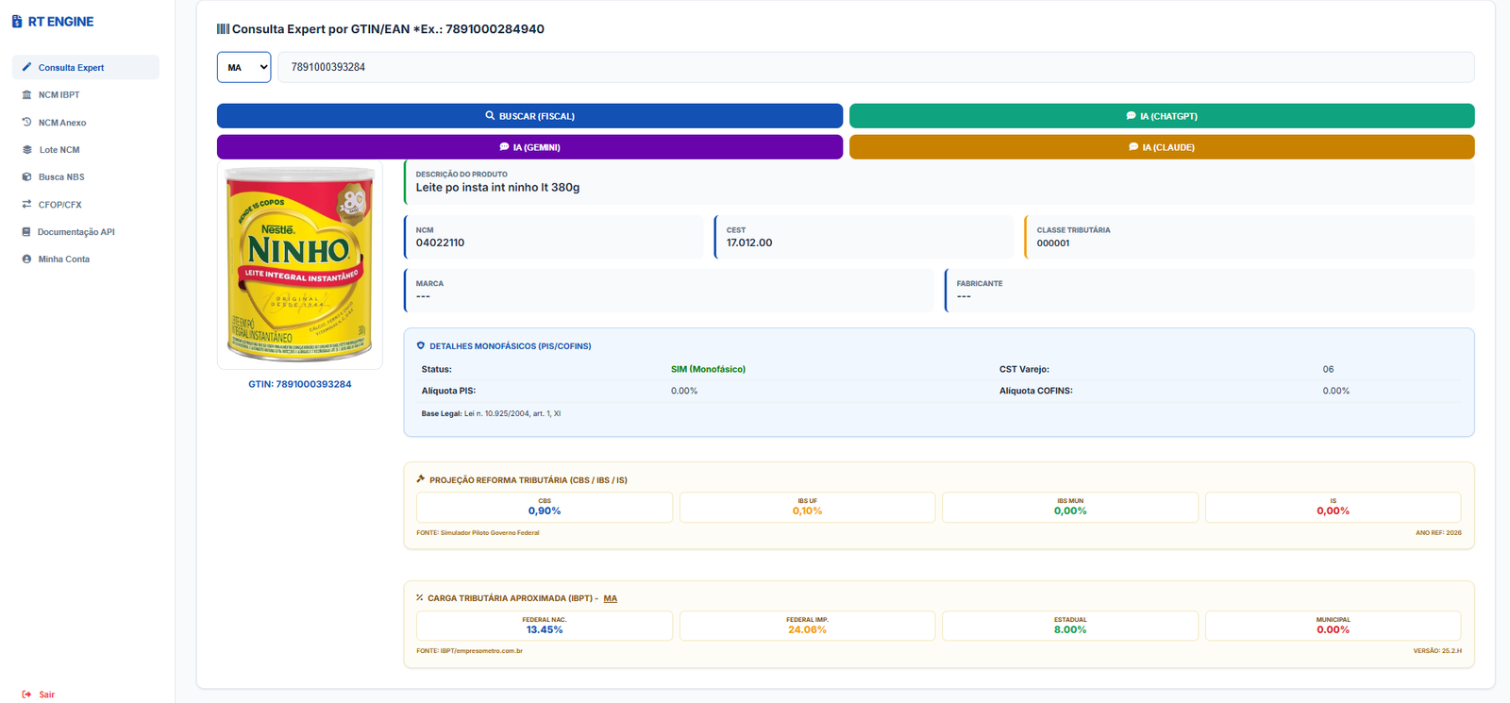Open the Lote NCM menu item
1510x703 pixels.
[59, 150]
